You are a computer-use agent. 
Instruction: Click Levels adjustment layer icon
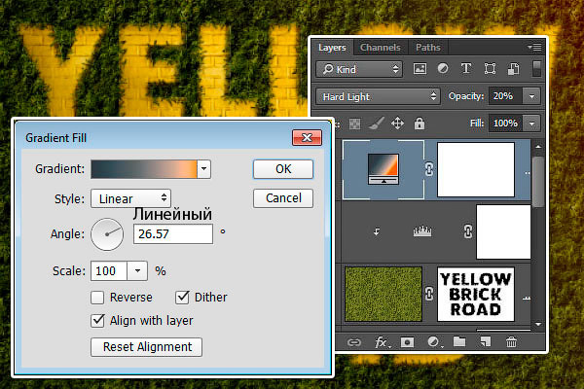422,231
